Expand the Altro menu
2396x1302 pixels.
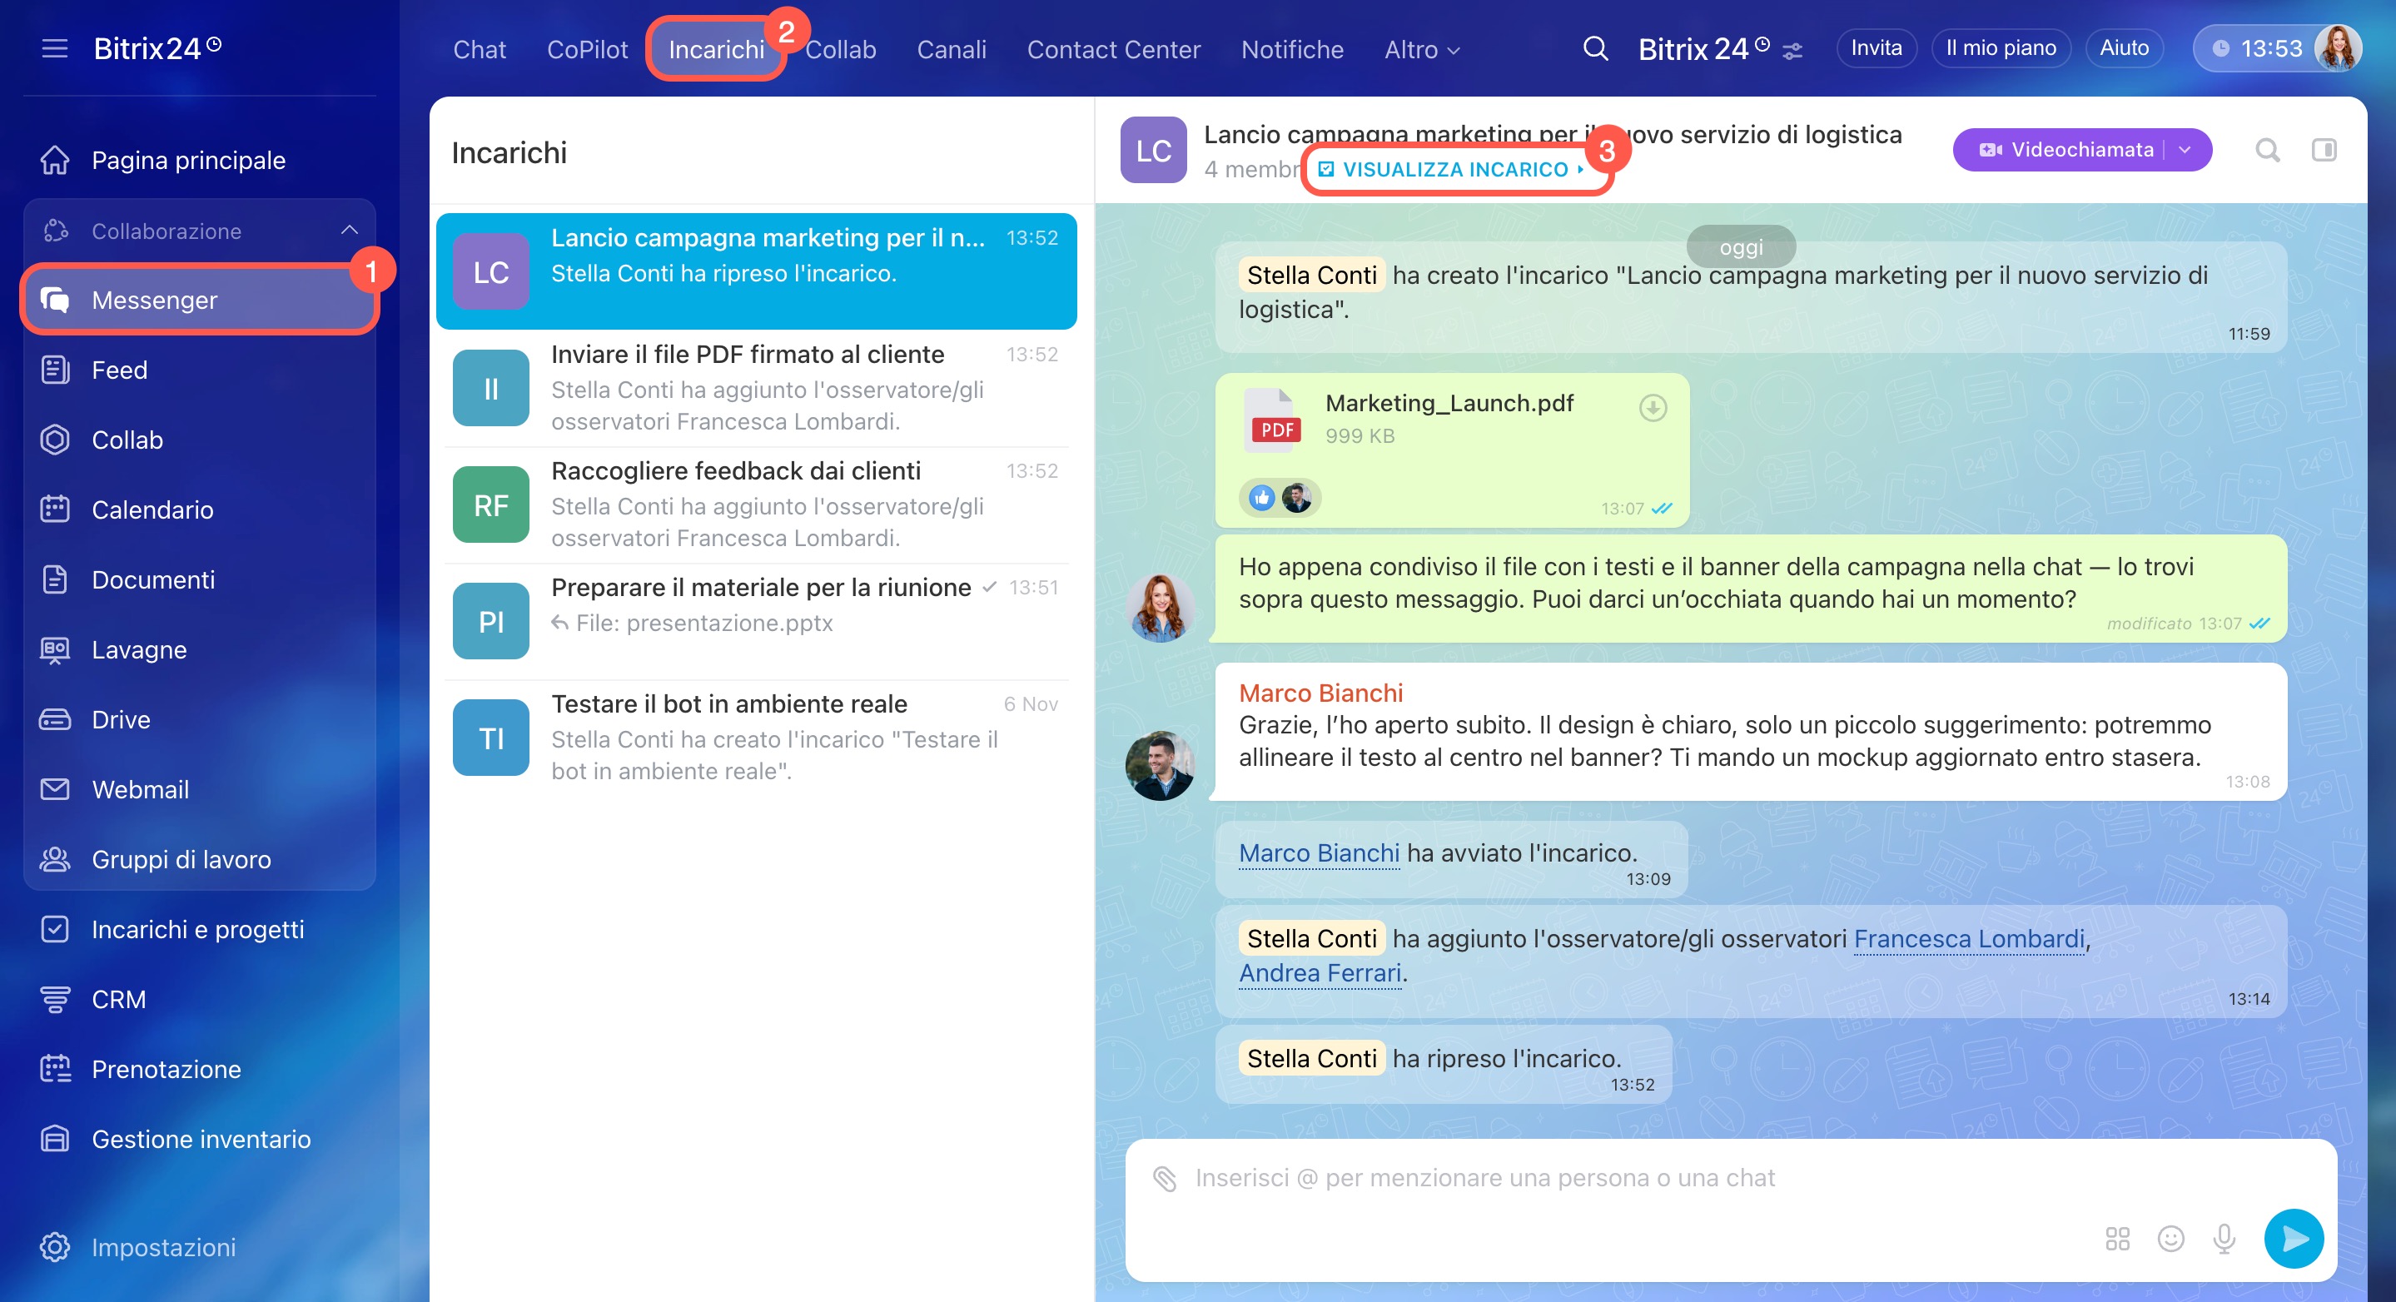tap(1421, 50)
